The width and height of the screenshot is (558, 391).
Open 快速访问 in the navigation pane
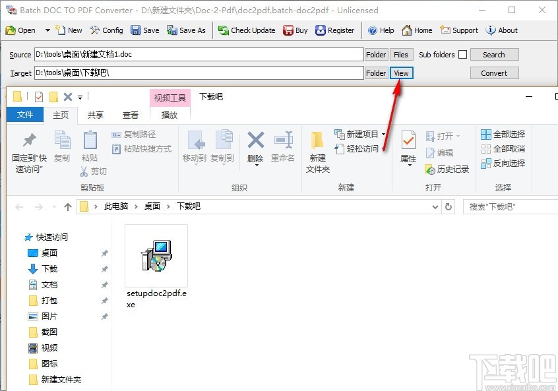pos(46,237)
